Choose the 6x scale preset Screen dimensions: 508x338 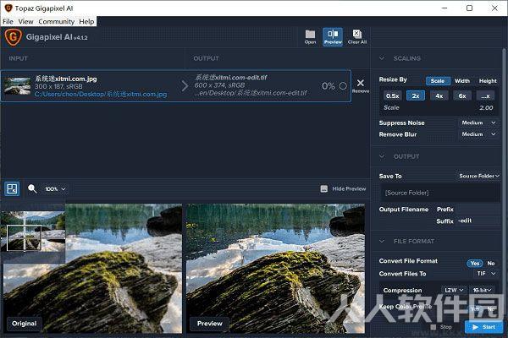(x=462, y=95)
